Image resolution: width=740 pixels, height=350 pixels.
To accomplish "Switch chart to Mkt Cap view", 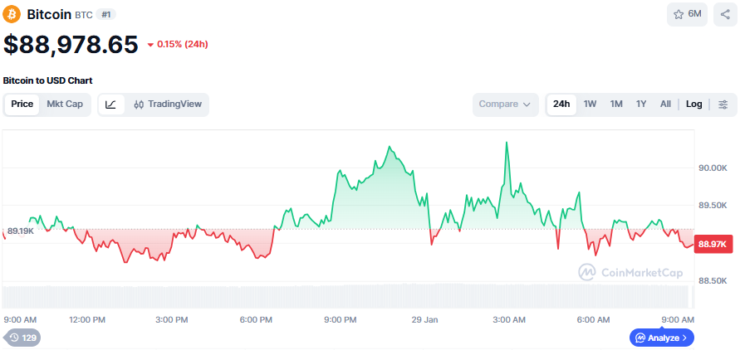I will (x=65, y=105).
